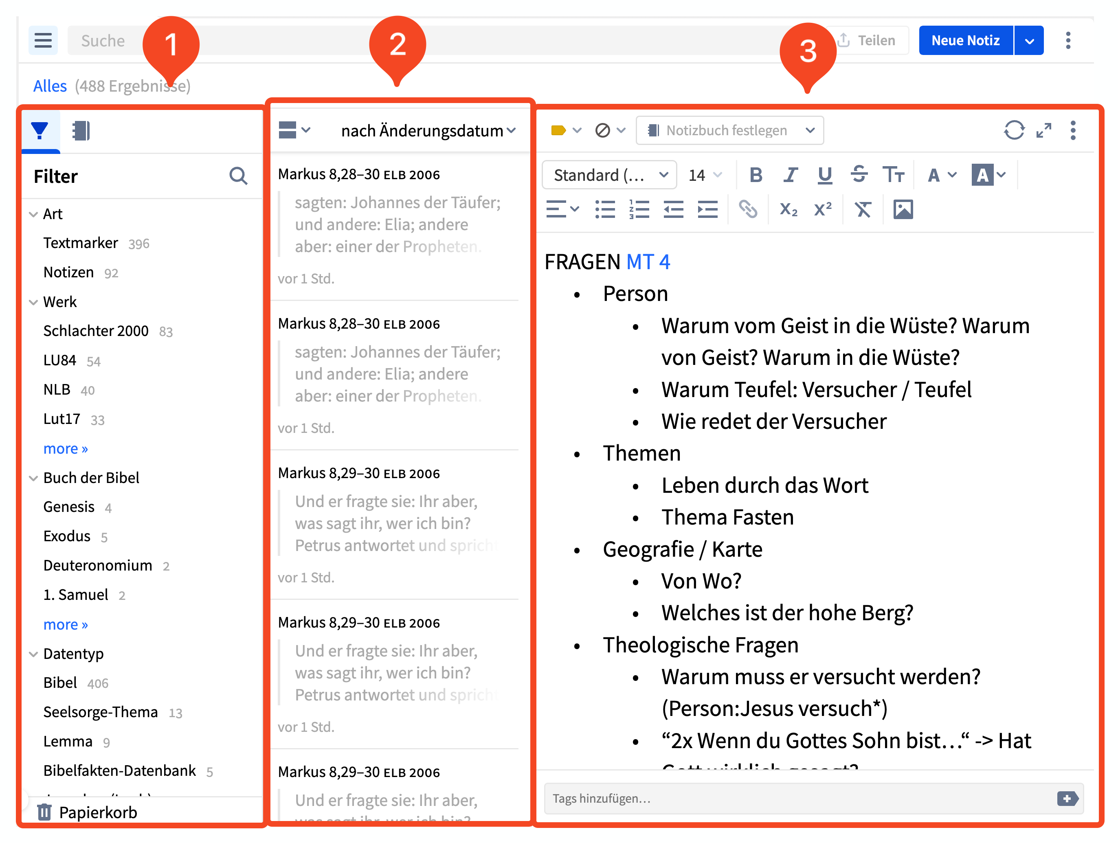Collapse the Werk filter group
Screen dimensions: 1118x843
tap(33, 302)
